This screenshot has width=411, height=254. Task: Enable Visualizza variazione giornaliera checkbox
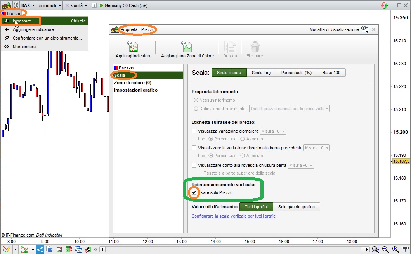pyautogui.click(x=194, y=131)
